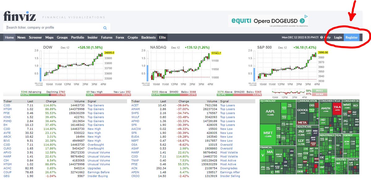Open ticker PXMD
Viewport: 371px width, 180px height.
click(x=7, y=121)
